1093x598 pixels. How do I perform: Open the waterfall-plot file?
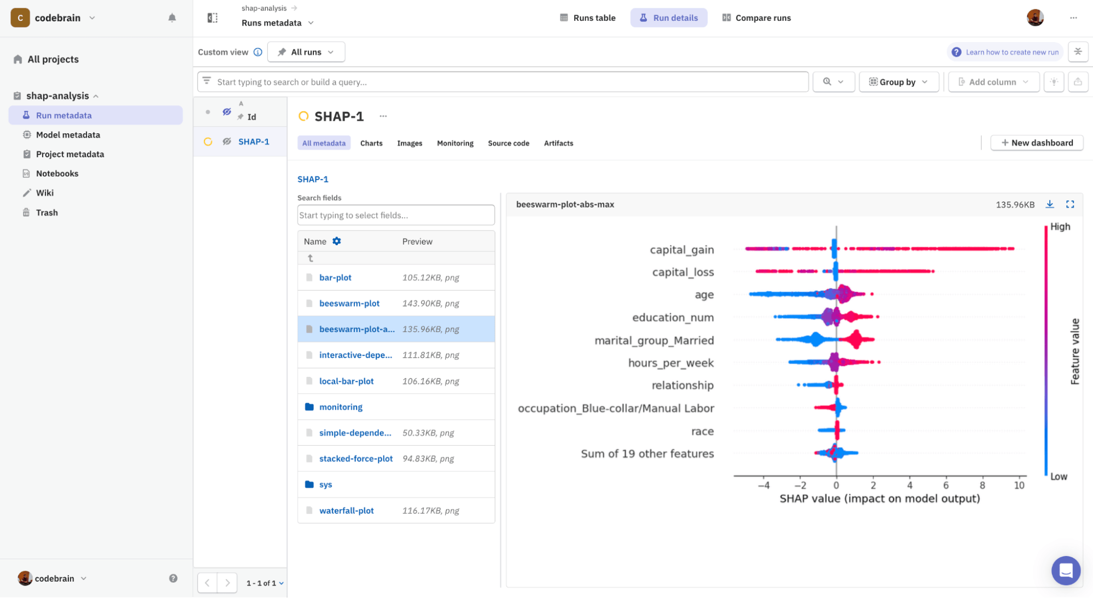coord(346,510)
